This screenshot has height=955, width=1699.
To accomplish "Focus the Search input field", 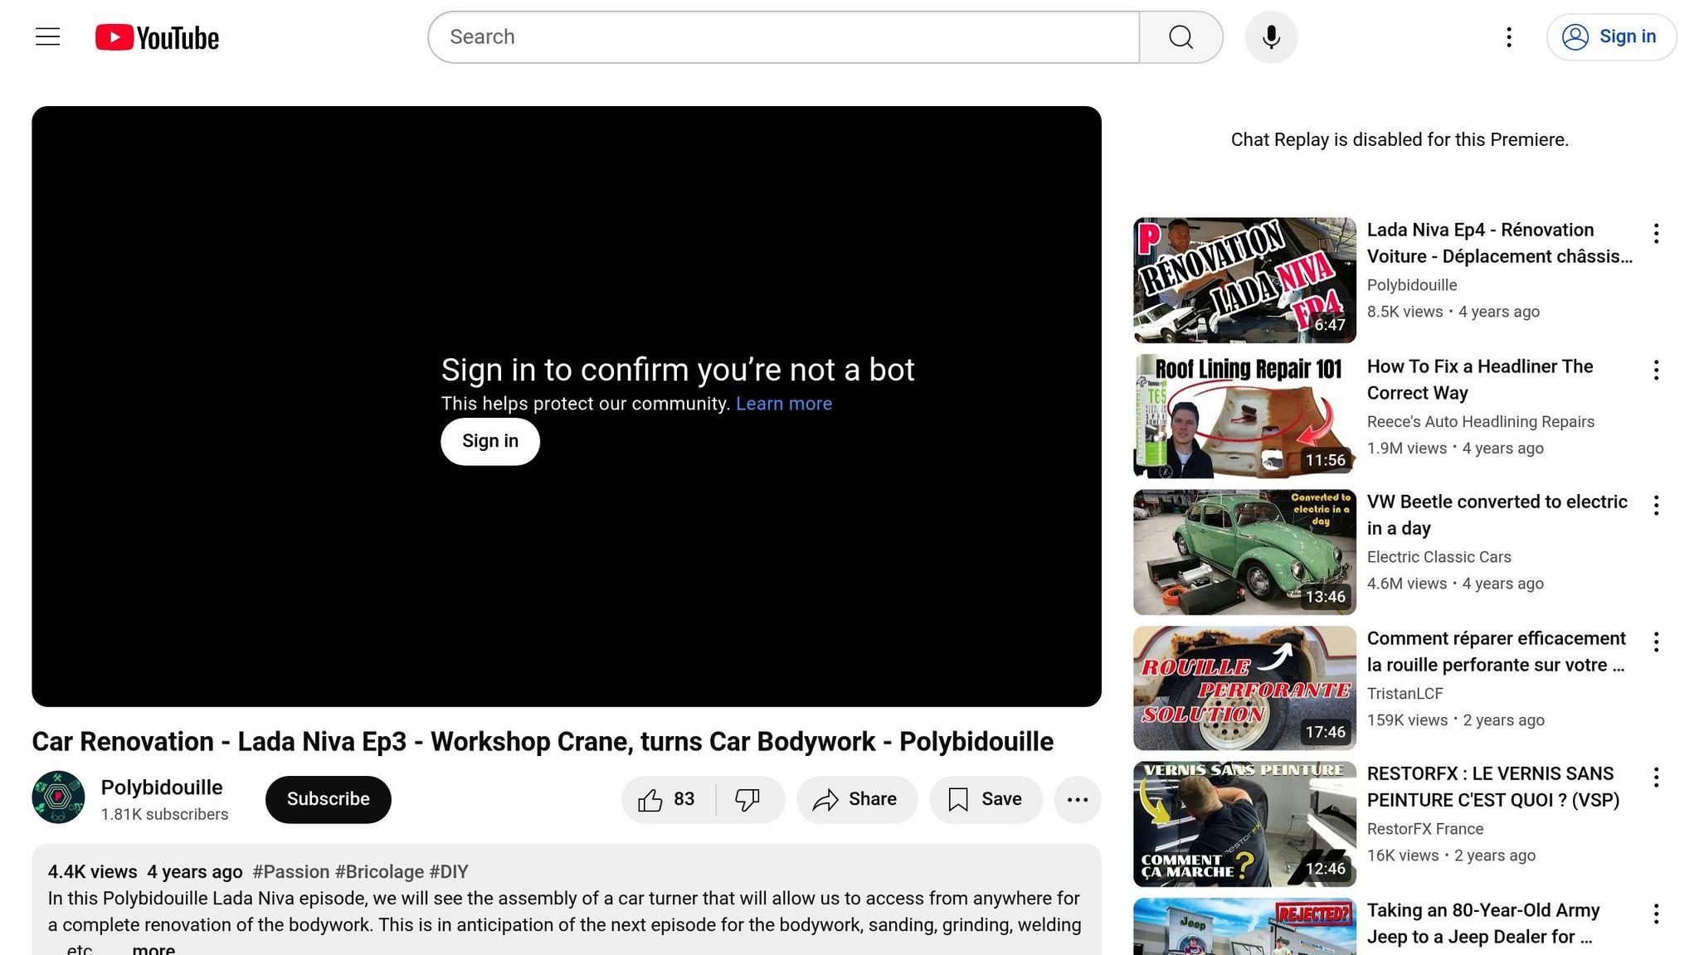I will (x=784, y=37).
